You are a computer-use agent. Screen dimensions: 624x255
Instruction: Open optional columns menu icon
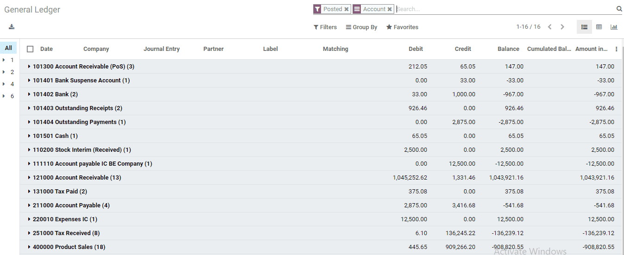616,49
